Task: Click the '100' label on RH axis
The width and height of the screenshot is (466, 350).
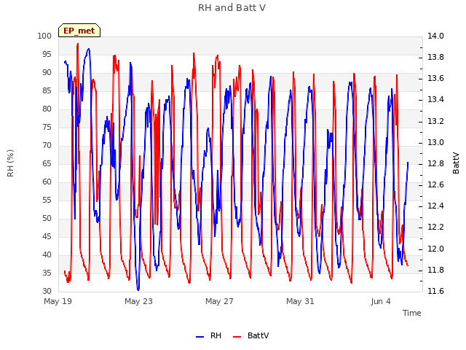Action: click(44, 36)
